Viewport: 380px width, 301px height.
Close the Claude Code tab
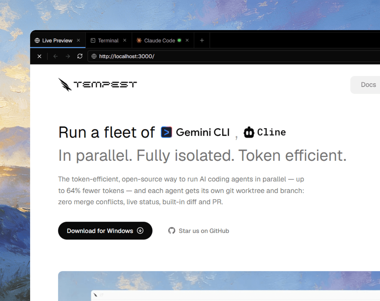[187, 41]
